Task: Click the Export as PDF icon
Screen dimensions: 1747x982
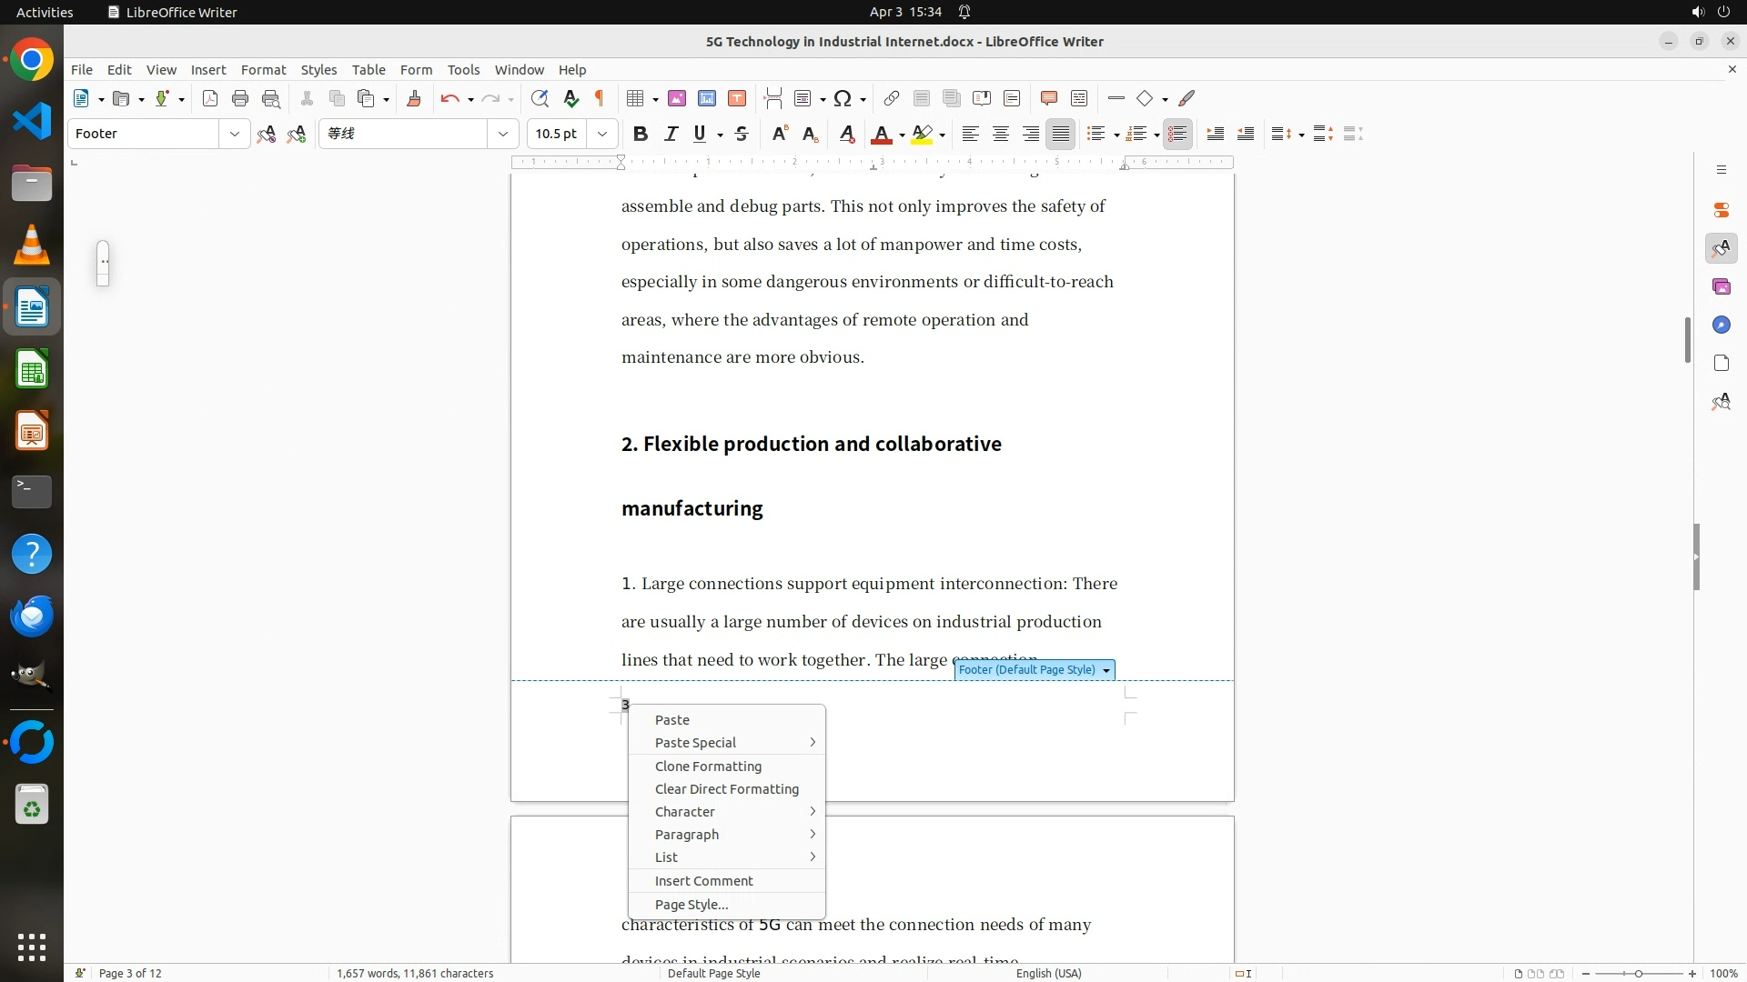Action: click(210, 98)
